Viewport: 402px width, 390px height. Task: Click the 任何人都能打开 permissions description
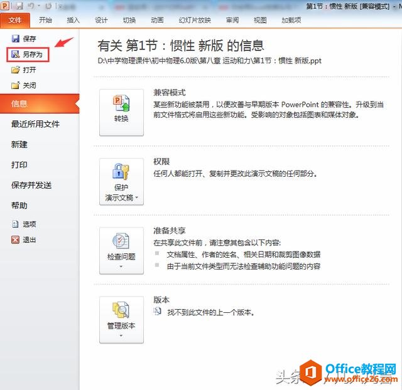236,174
